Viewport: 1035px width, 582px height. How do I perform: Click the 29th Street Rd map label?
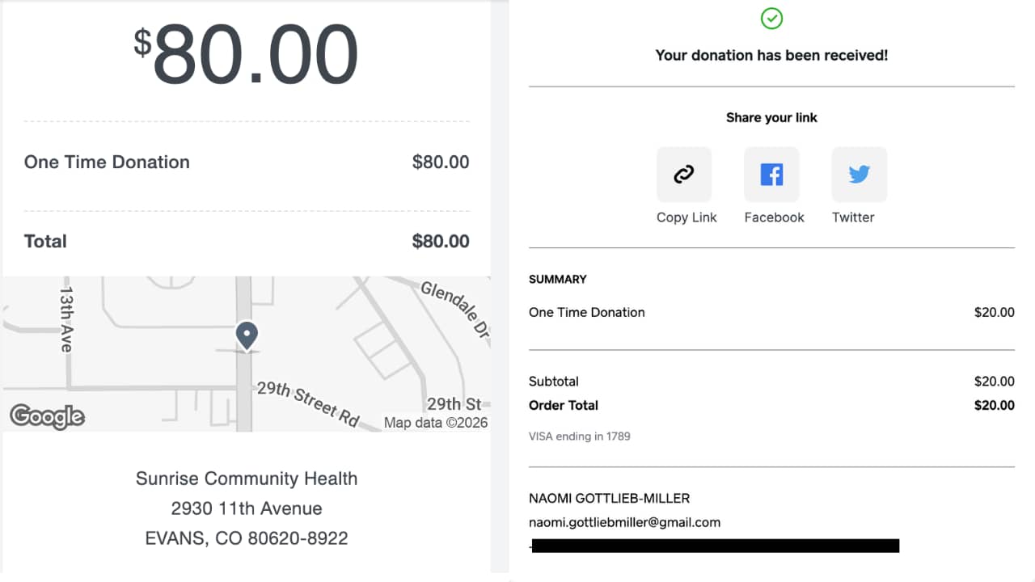(308, 403)
